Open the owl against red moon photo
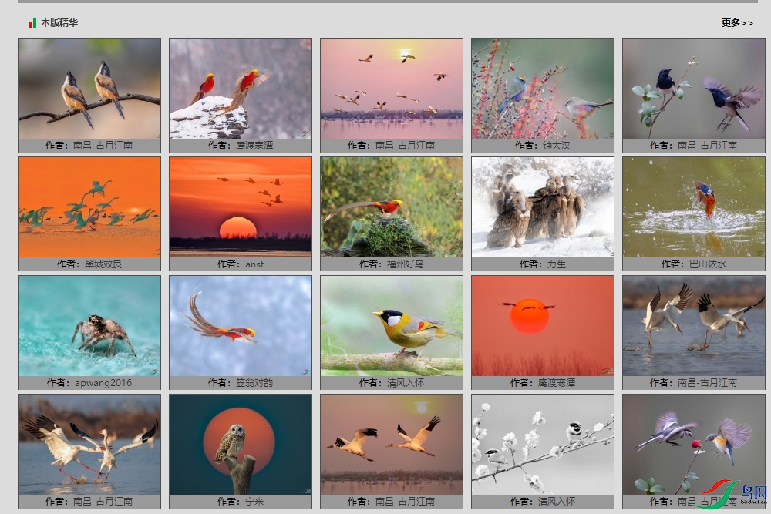This screenshot has height=514, width=771. [x=241, y=444]
